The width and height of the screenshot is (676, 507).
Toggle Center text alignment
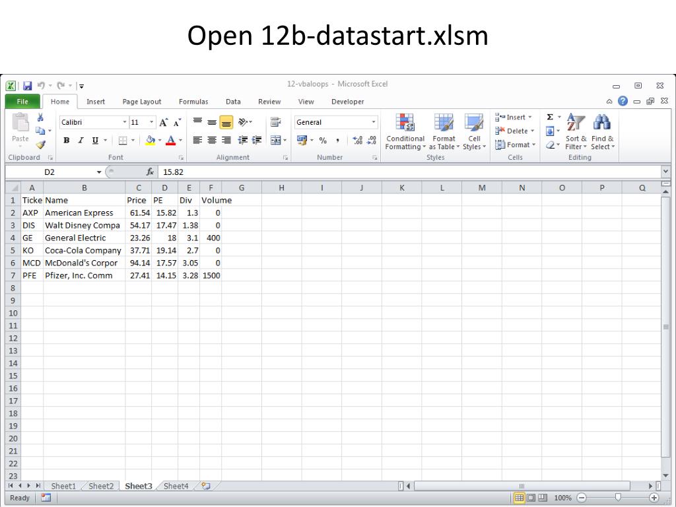click(212, 140)
